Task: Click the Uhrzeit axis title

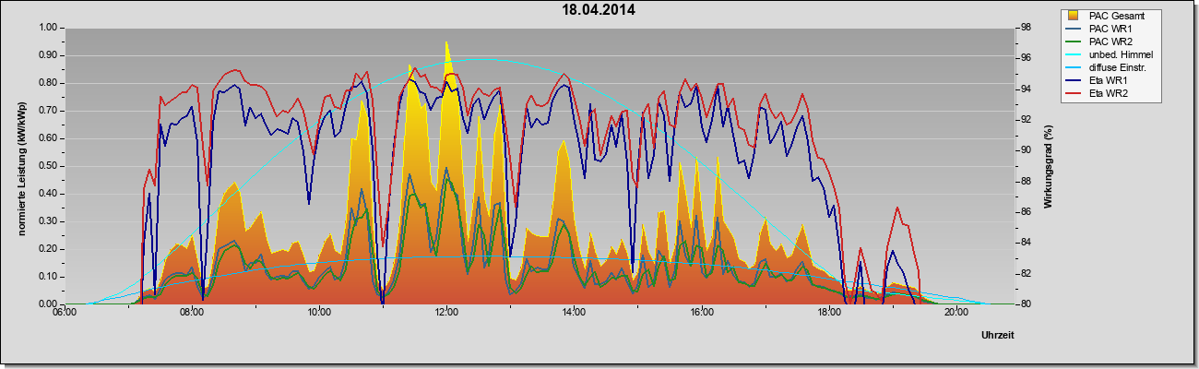Action: click(998, 337)
